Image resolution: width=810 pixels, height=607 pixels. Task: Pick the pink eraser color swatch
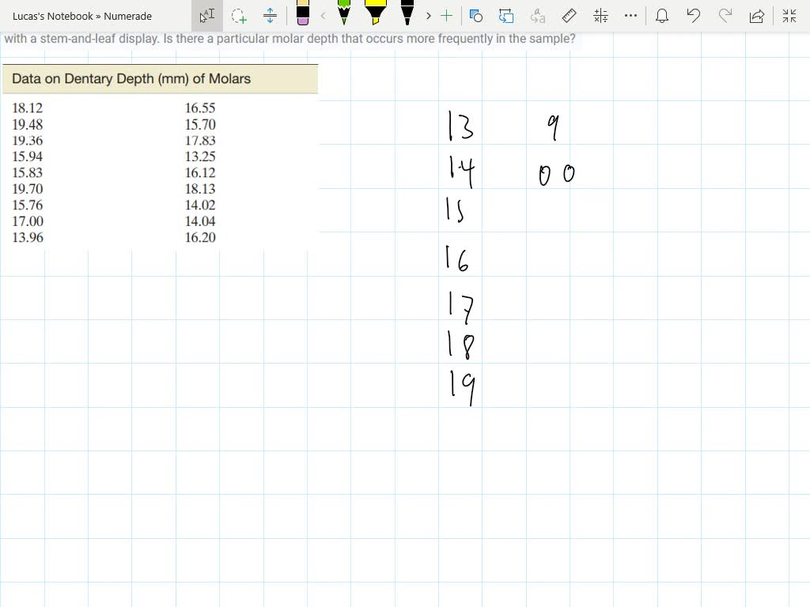click(x=302, y=22)
